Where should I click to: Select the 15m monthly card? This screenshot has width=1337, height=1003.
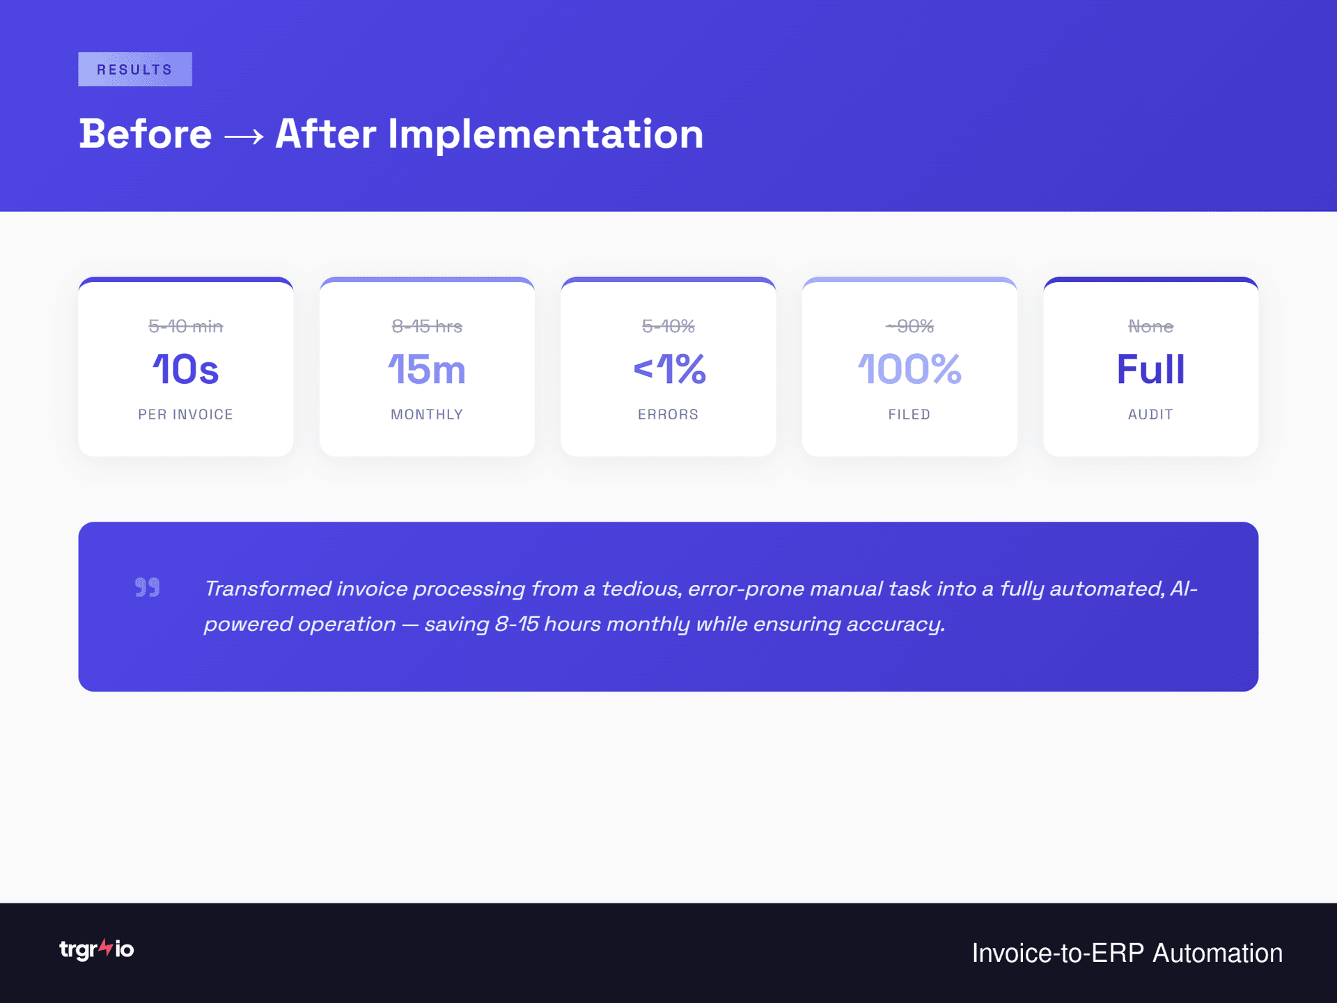[426, 369]
